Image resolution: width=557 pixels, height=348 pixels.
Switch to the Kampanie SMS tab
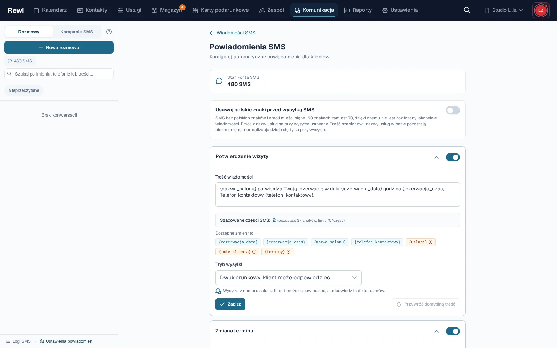[77, 32]
